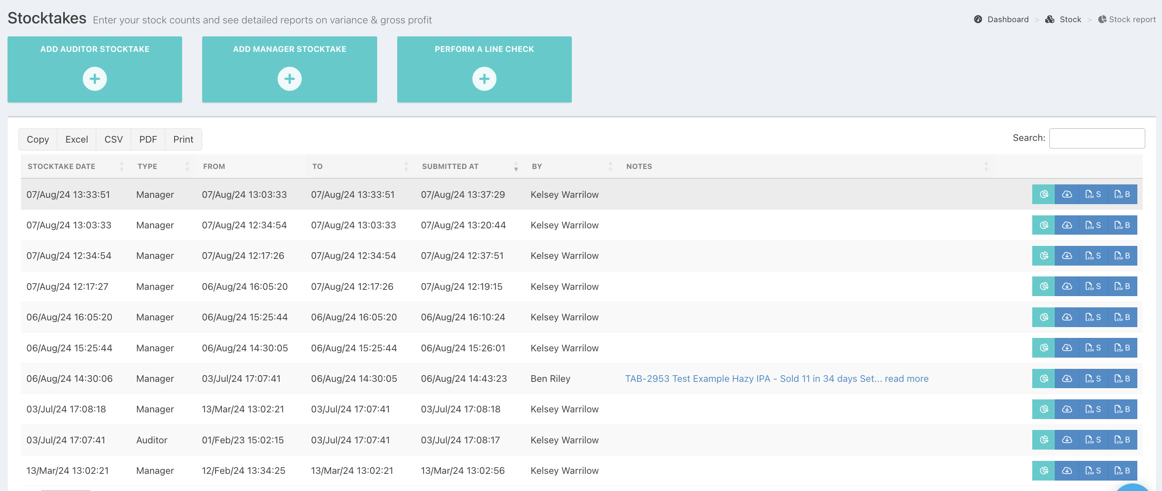Export CSV B for 07/Aug/24 12:34:54 stocktake
Image resolution: width=1162 pixels, height=491 pixels.
[1122, 256]
